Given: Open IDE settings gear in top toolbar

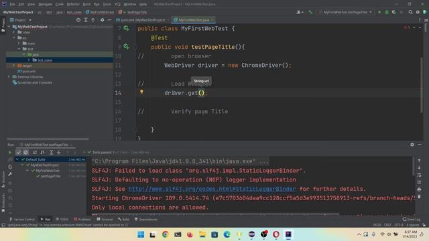Looking at the screenshot, I should coord(418,12).
